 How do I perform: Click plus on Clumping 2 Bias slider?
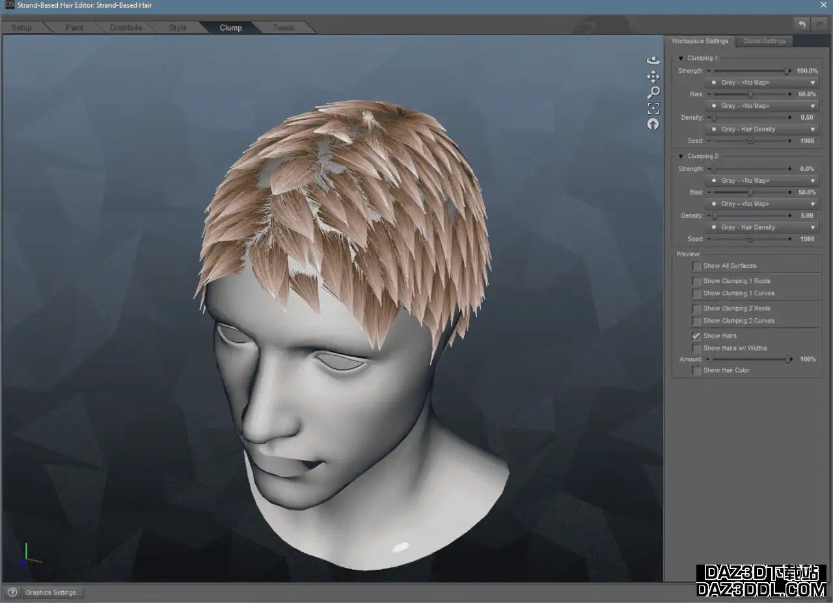[790, 193]
